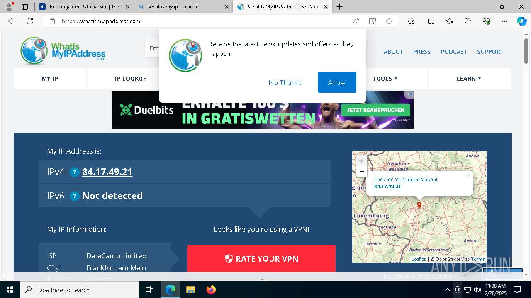Viewport: 531px width, 298px height.
Task: Open the PODCAST link
Action: click(x=454, y=52)
